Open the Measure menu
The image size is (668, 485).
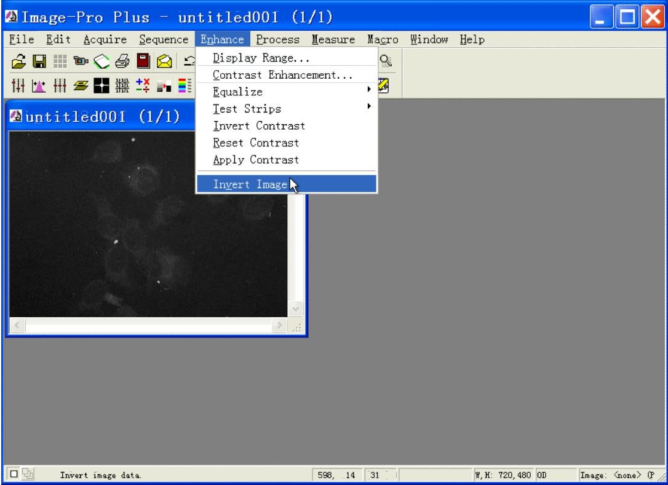(333, 39)
